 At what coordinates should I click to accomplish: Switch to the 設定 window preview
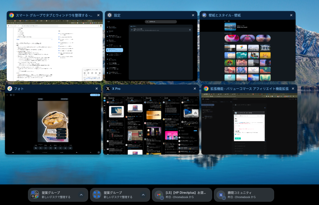[151, 50]
